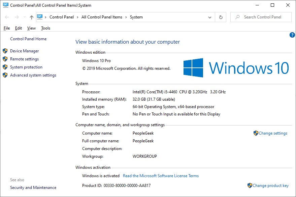Select the Intel Core i5-4460 processor value

[x=179, y=92]
